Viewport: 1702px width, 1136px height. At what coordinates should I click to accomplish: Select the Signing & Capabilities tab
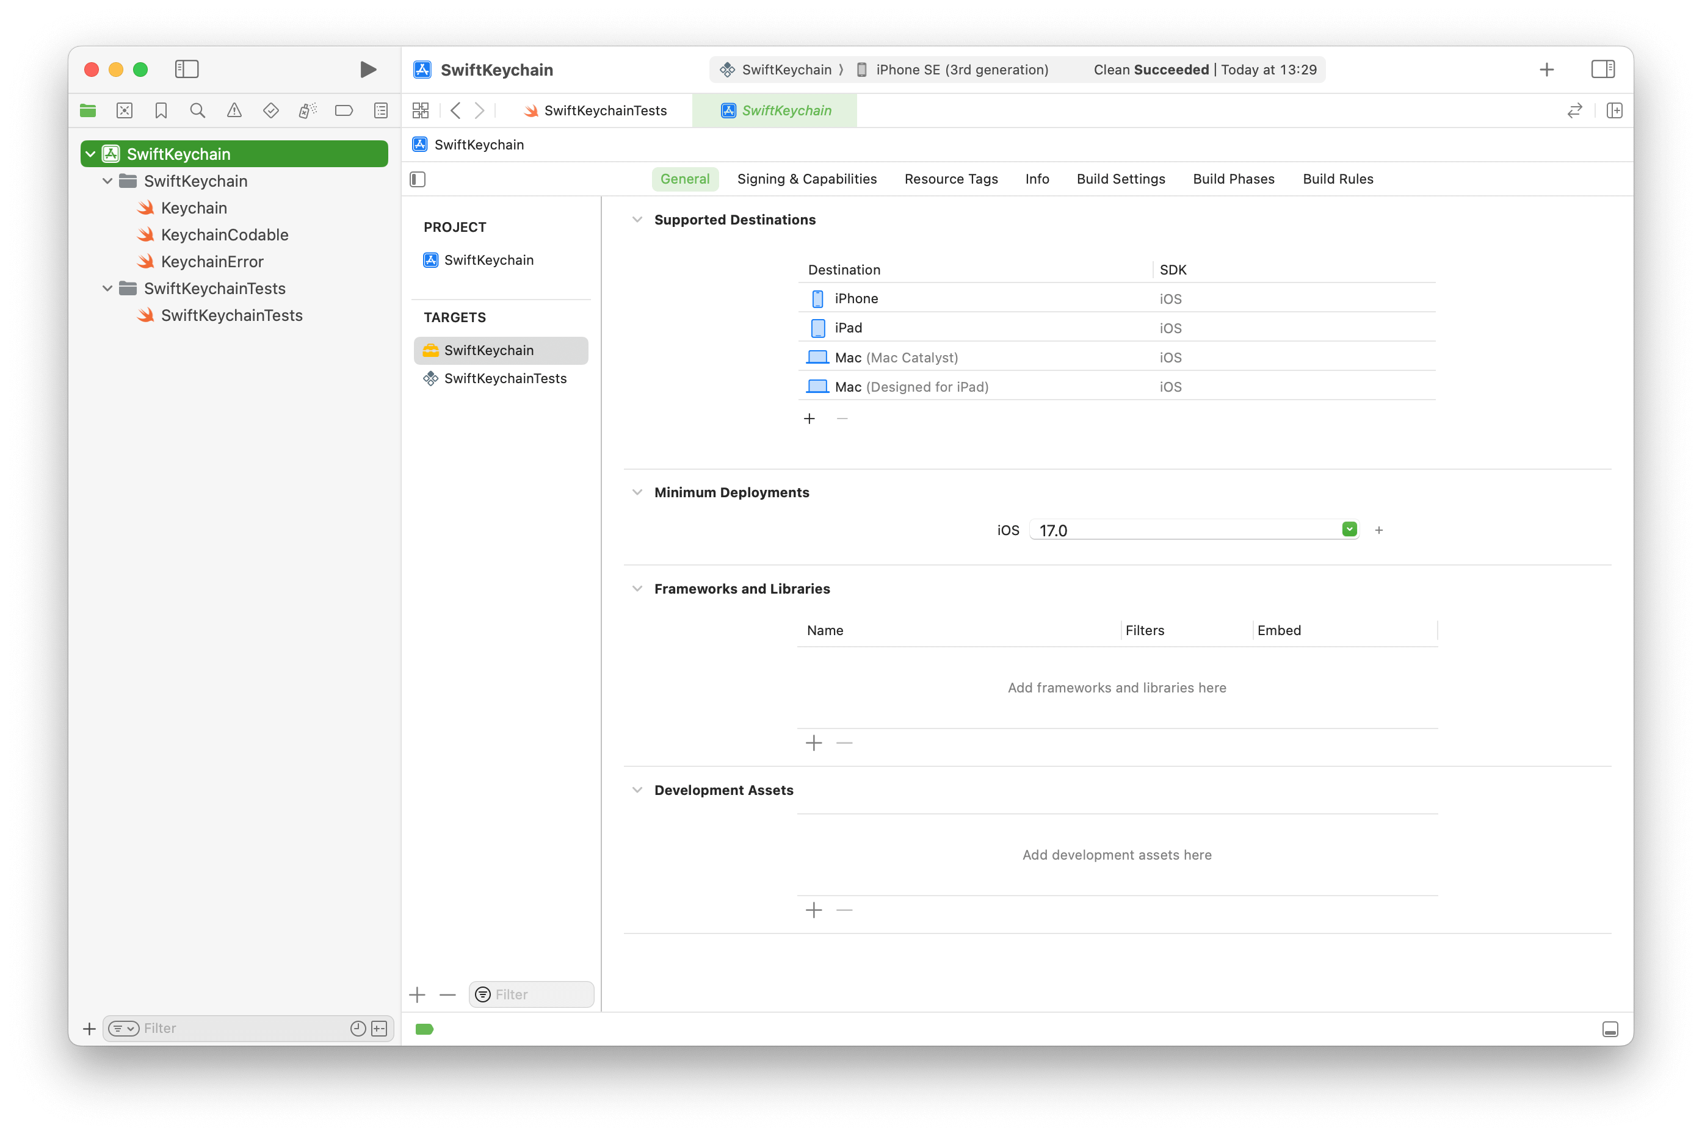[806, 179]
